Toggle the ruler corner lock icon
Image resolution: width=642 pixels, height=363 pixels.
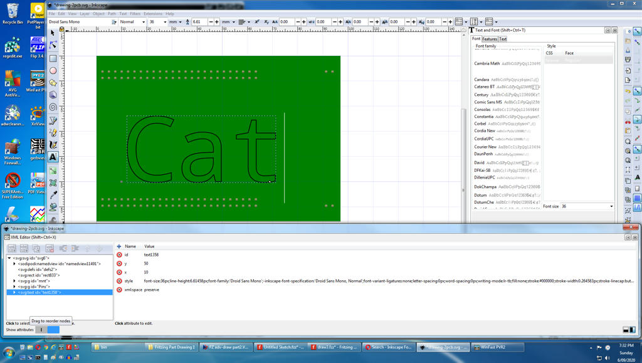click(62, 29)
